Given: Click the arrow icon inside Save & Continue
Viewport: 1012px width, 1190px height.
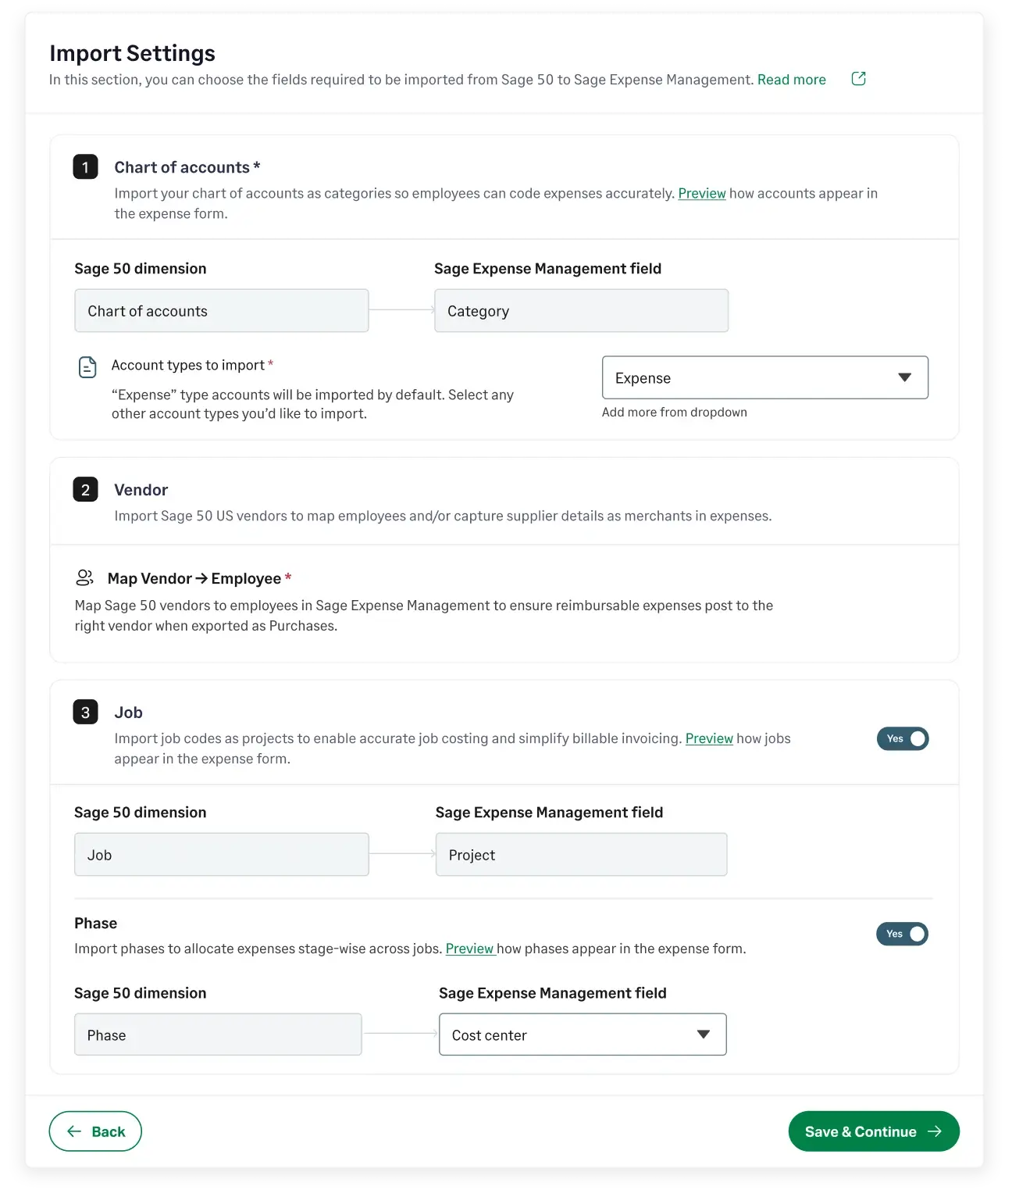Looking at the screenshot, I should point(935,1131).
